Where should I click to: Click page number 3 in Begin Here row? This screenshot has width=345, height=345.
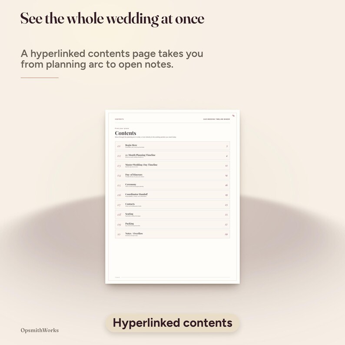pos(227,146)
